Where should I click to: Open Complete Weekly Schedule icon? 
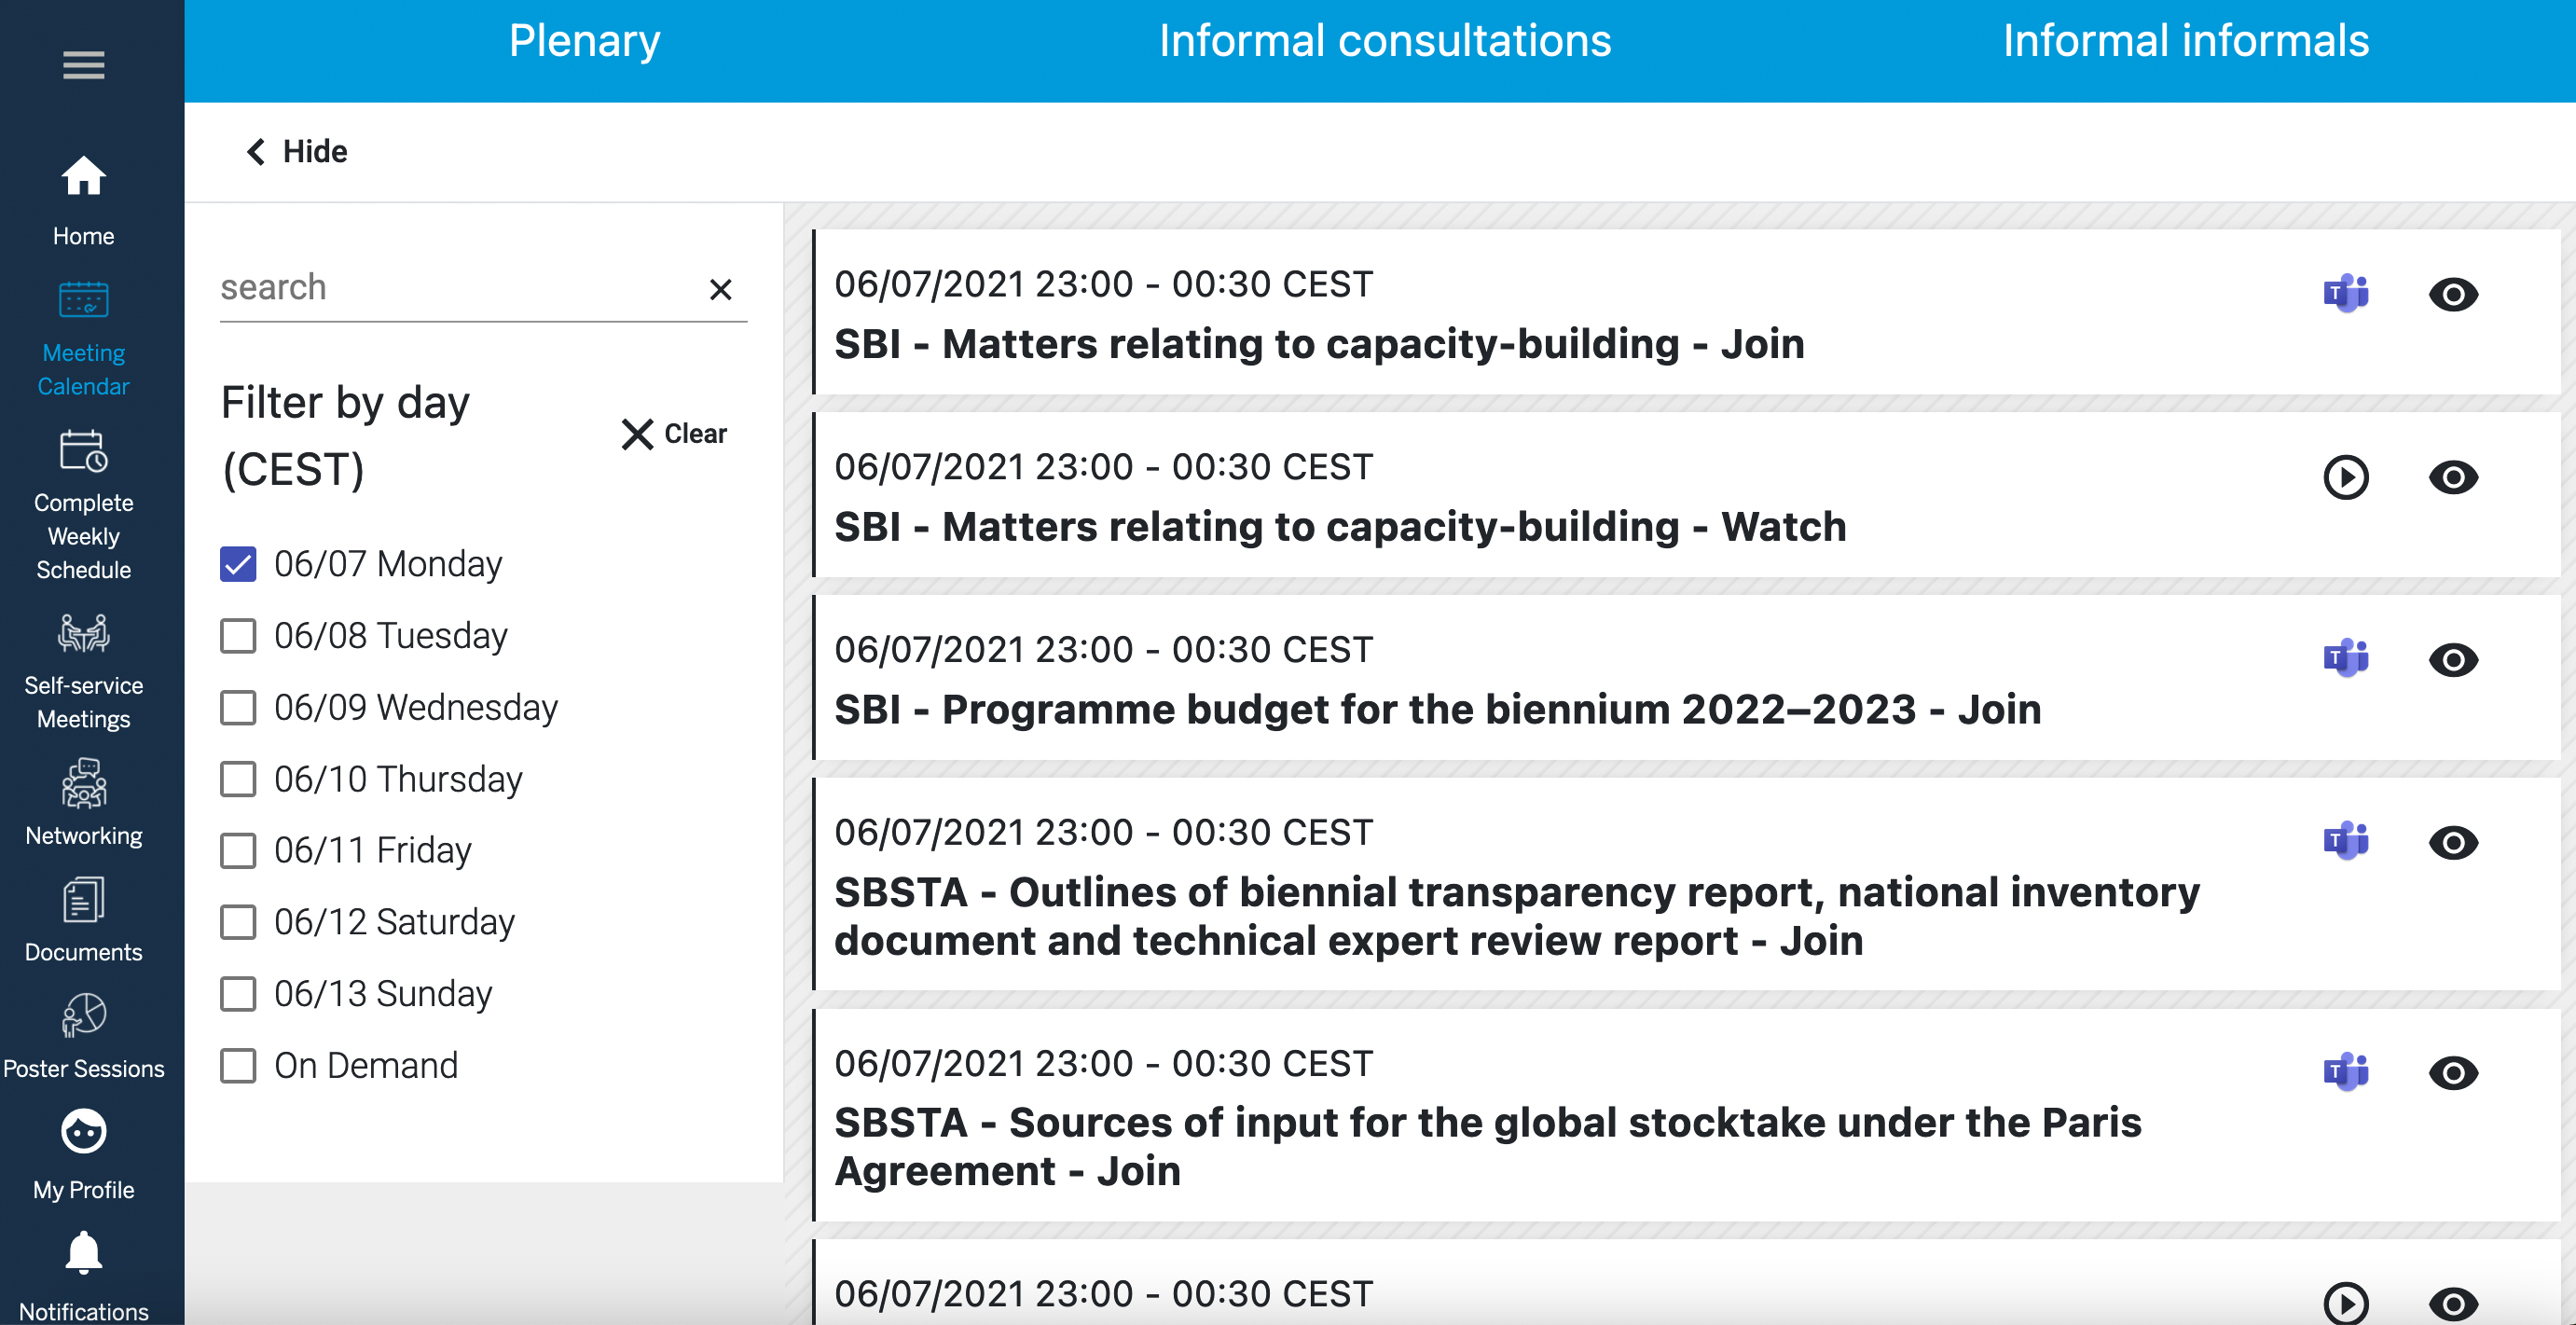[x=84, y=451]
